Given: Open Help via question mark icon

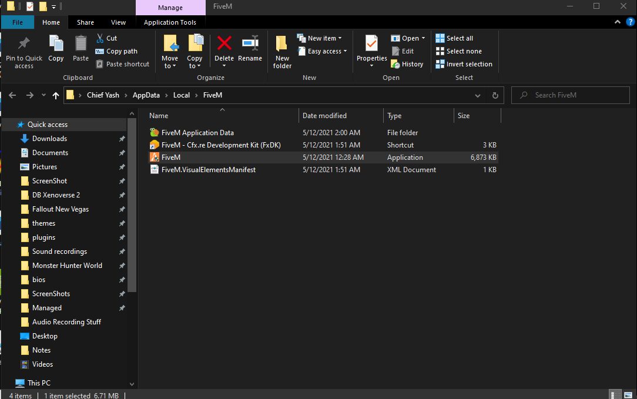Looking at the screenshot, I should point(630,22).
